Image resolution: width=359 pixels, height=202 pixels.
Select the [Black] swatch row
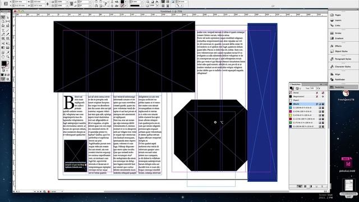click(x=307, y=104)
